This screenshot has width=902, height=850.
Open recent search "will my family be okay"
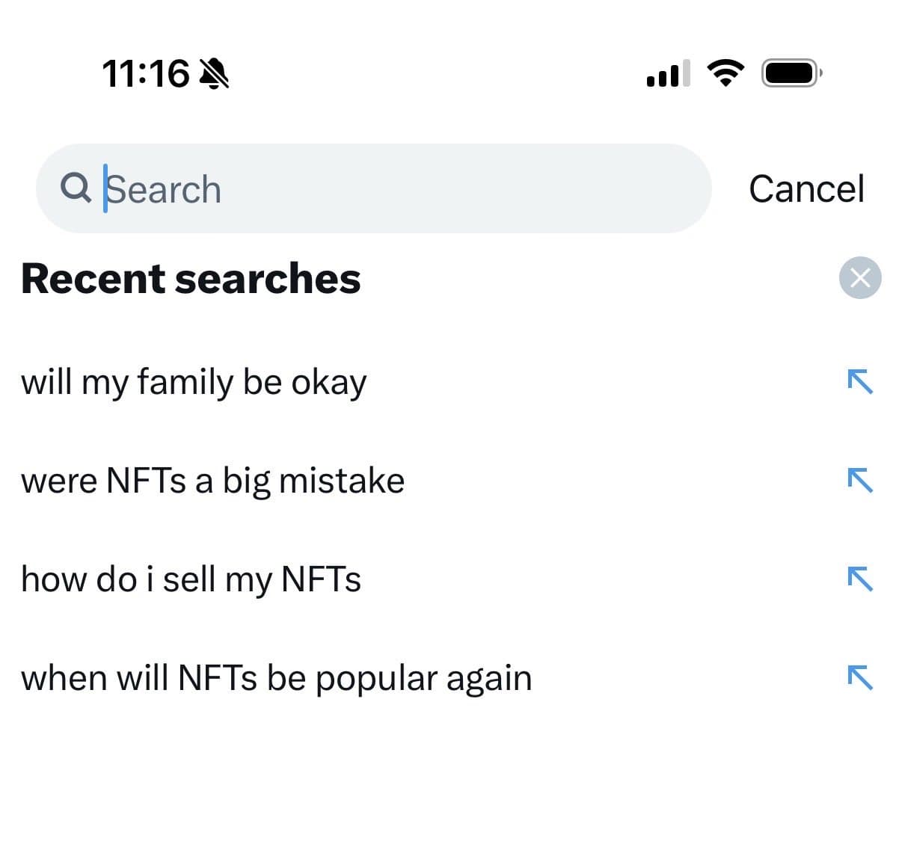[x=194, y=382]
